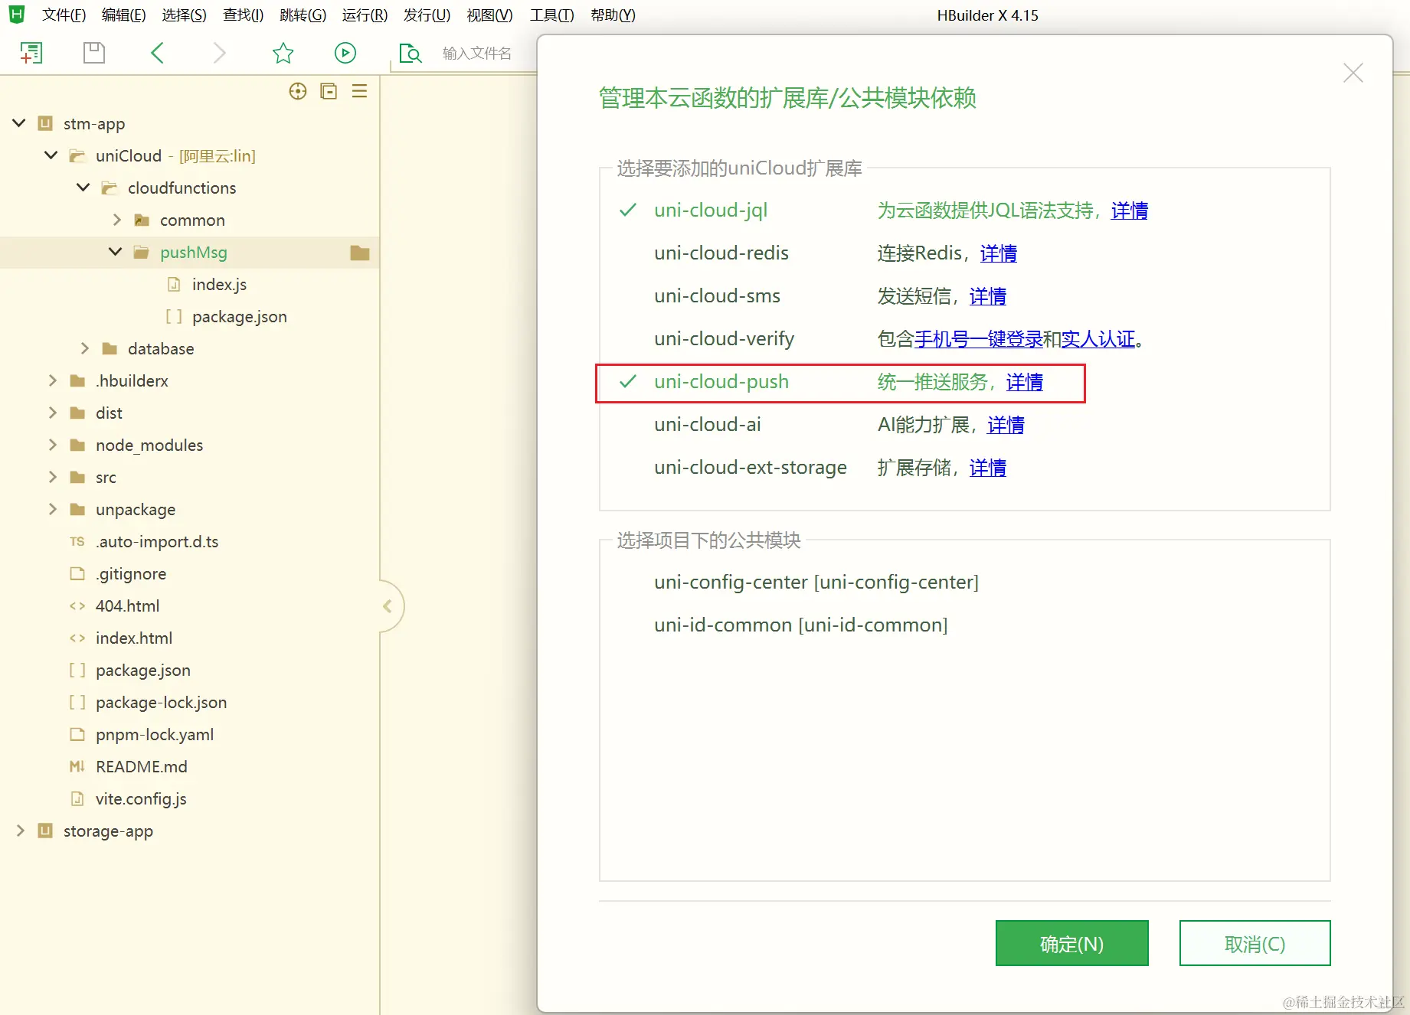This screenshot has width=1410, height=1015.
Task: Open the 查找(I) menu
Action: tap(243, 15)
